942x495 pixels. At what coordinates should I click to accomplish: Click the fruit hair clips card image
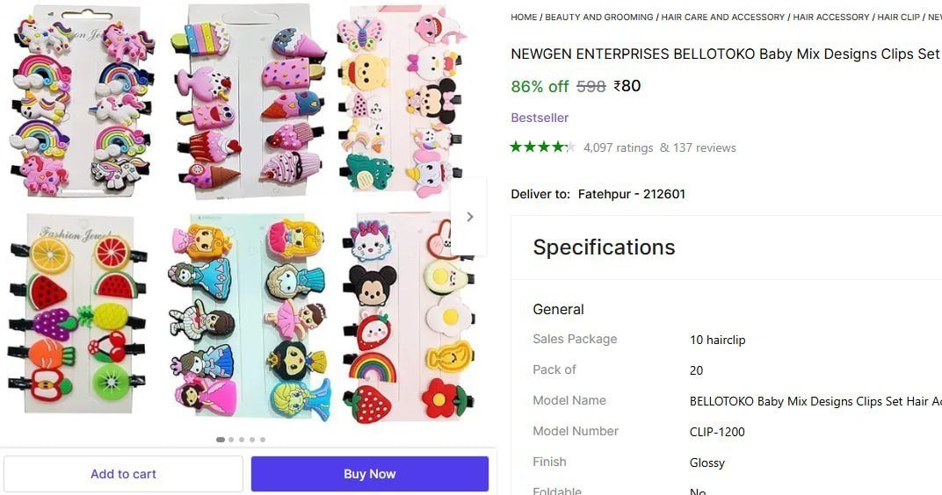(78, 313)
